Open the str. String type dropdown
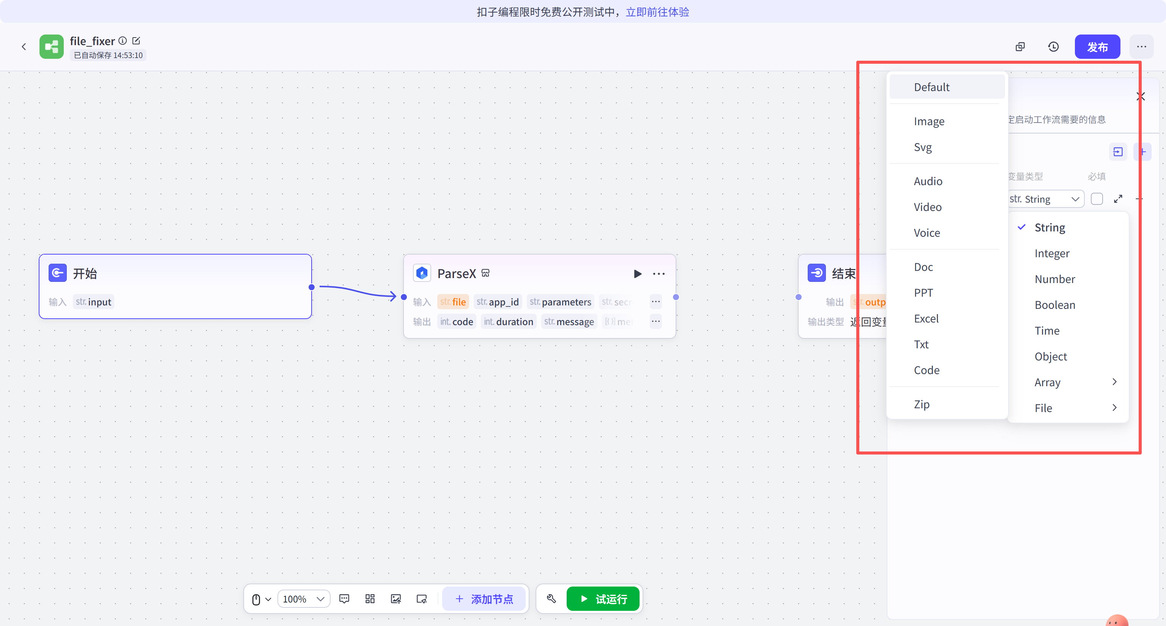The height and width of the screenshot is (626, 1166). coord(1045,199)
